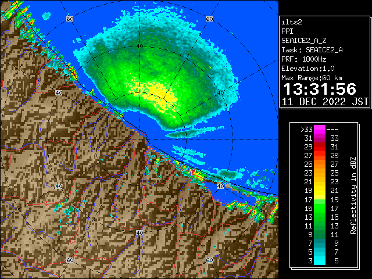This screenshot has height=279, width=372.
Task: Click the timestamp "13:31:56"
Action: coord(320,89)
